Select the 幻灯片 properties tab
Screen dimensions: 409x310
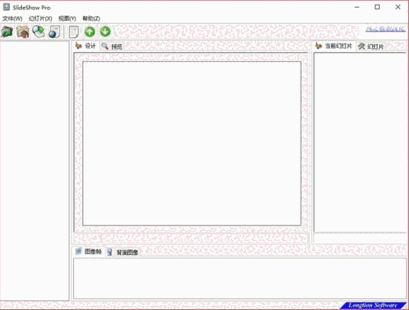[x=371, y=46]
